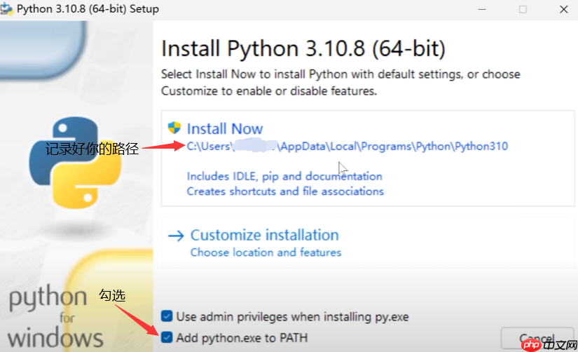Toggle Use admin privileges when installing py.exe
The width and height of the screenshot is (578, 352).
point(167,316)
